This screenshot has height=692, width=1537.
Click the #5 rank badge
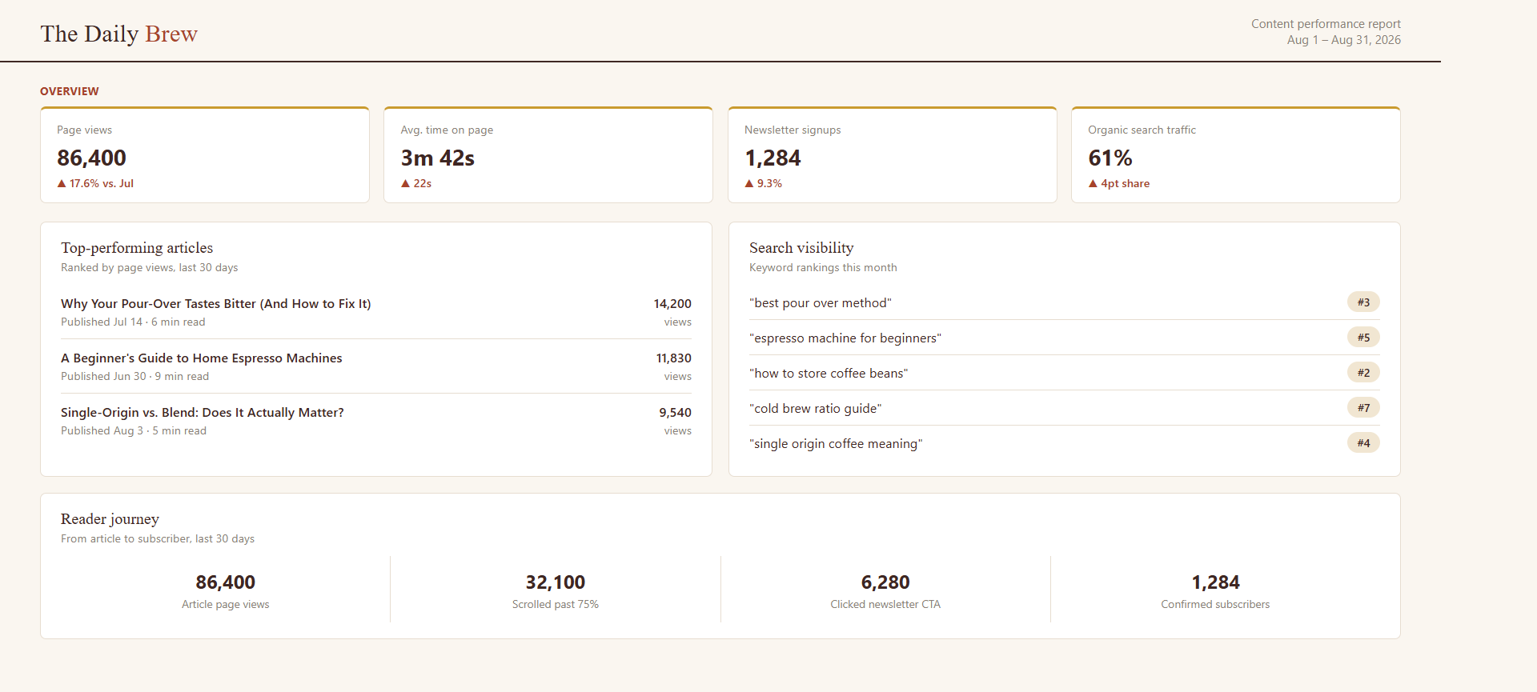point(1363,338)
